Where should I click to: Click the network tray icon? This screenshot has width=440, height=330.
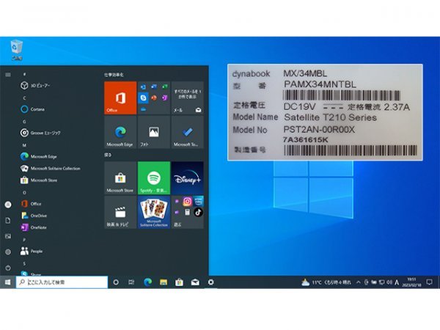(x=381, y=282)
